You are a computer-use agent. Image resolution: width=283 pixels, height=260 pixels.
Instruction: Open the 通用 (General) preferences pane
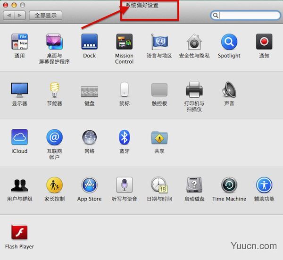point(19,42)
